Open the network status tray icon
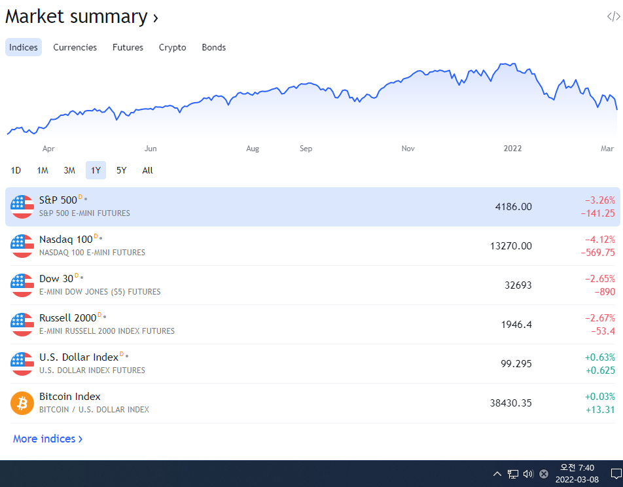 coord(513,473)
